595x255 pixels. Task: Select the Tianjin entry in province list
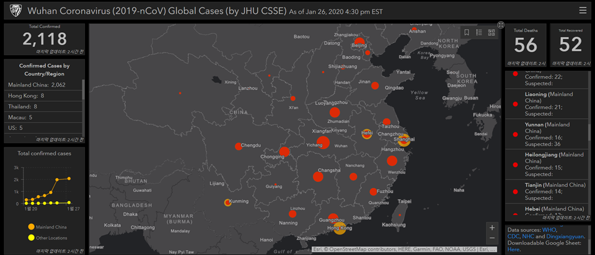tap(547, 191)
